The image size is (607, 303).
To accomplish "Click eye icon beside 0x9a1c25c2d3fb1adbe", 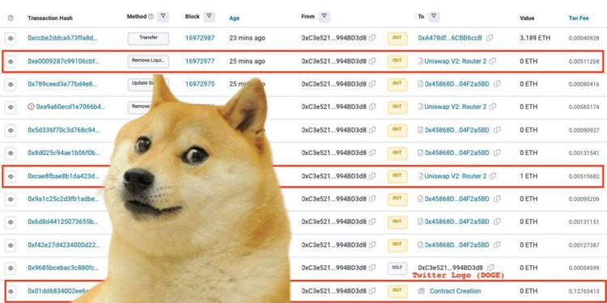I will tap(11, 199).
